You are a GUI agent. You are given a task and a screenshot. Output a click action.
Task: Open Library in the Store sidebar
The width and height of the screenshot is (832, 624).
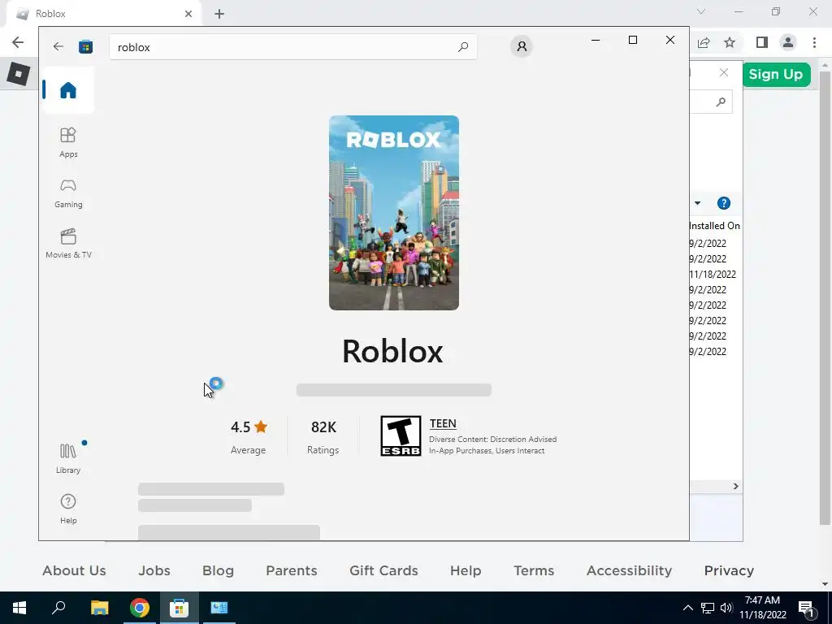(x=68, y=459)
